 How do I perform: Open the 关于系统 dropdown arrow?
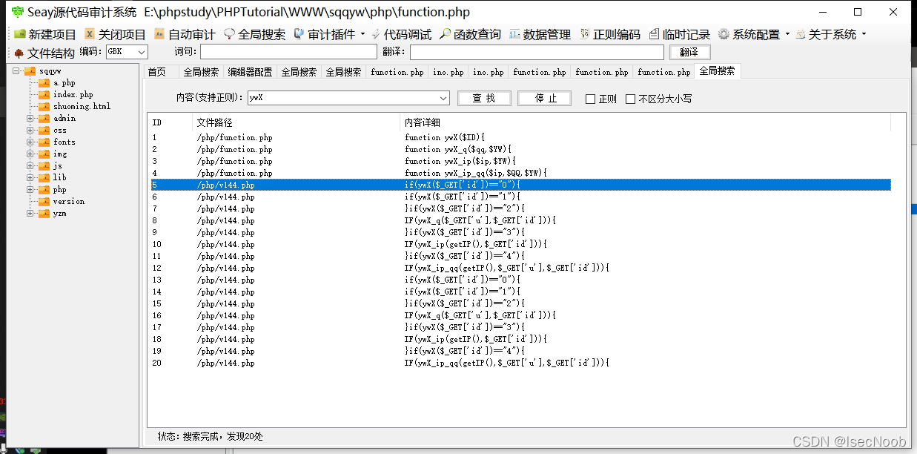coord(864,34)
